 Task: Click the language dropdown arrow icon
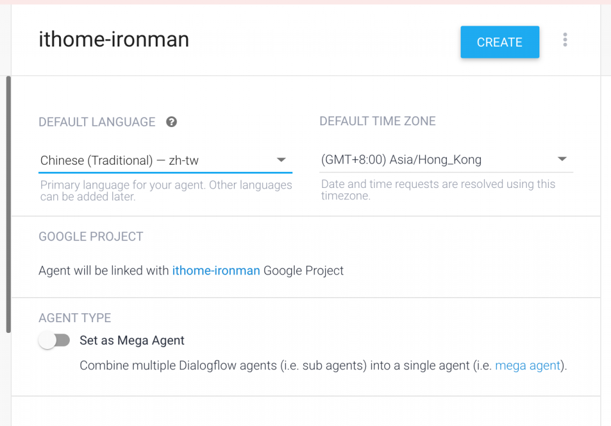point(282,160)
